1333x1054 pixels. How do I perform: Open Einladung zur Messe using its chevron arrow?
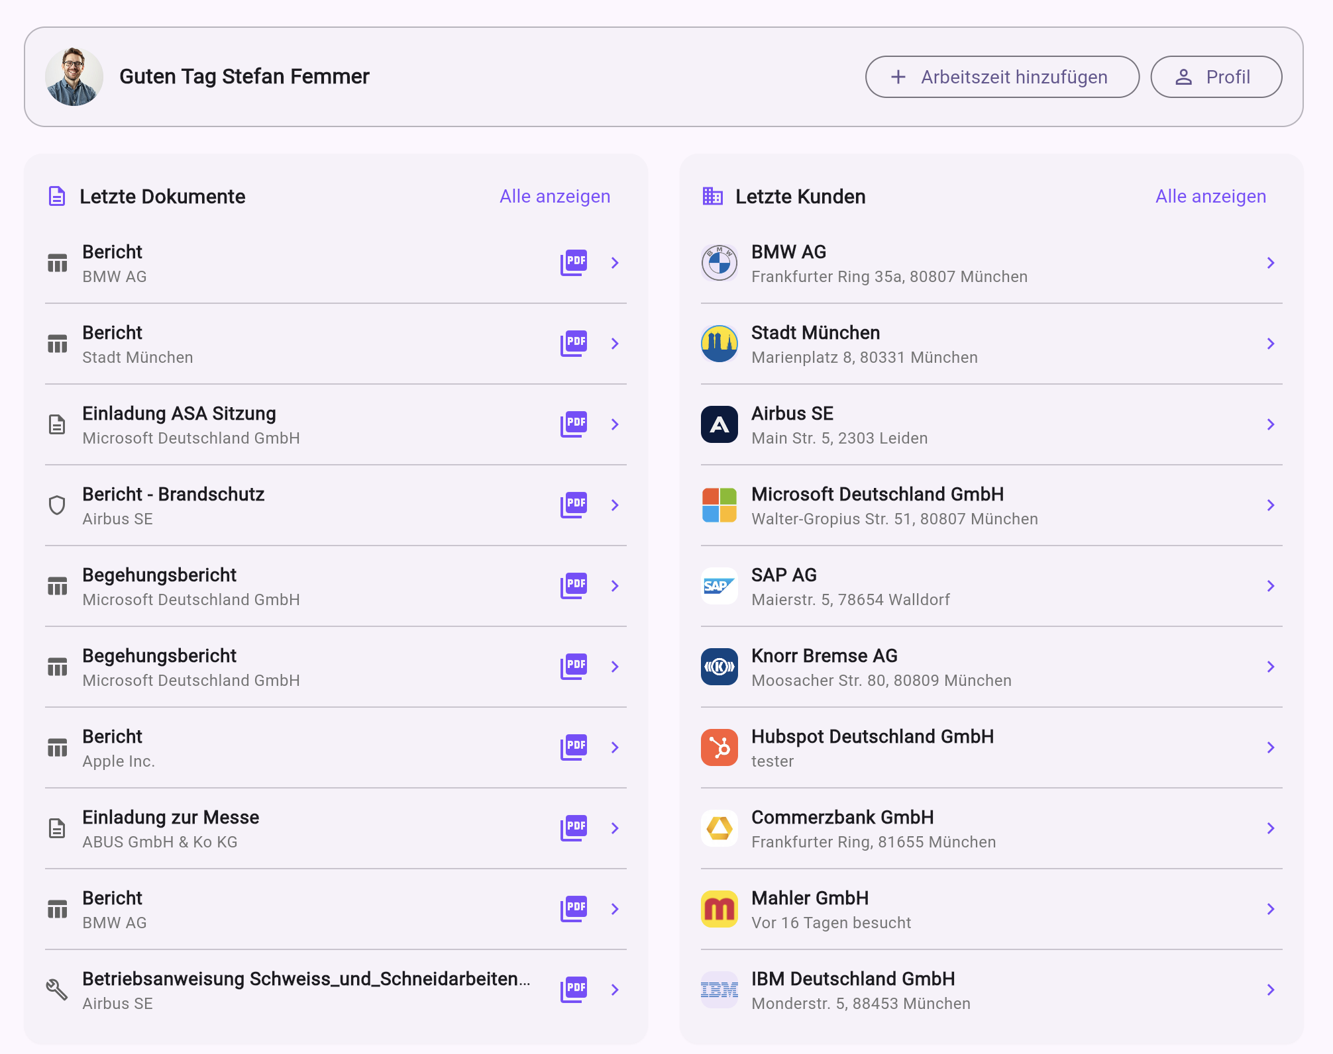click(615, 828)
